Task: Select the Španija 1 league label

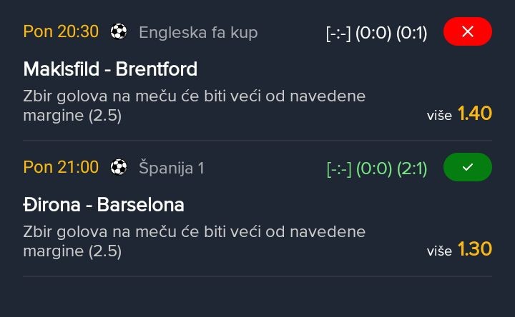Action: click(x=171, y=168)
